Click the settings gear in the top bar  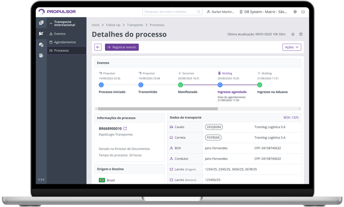pyautogui.click(x=295, y=11)
